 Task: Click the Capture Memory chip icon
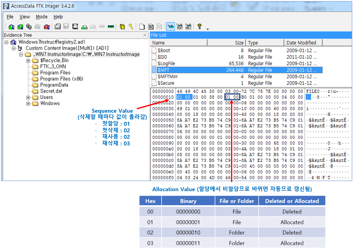[x=111, y=27]
